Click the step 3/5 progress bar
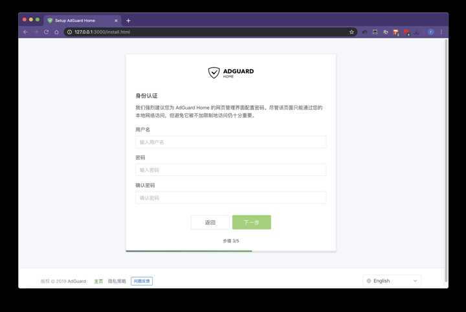This screenshot has height=312, width=466. 231,251
